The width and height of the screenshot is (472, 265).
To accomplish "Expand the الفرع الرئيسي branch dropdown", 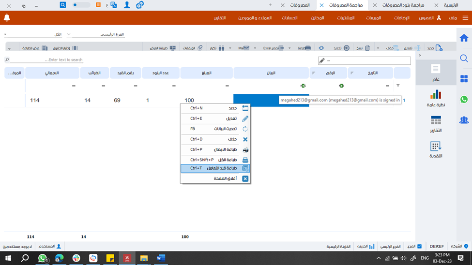I will coord(69,35).
